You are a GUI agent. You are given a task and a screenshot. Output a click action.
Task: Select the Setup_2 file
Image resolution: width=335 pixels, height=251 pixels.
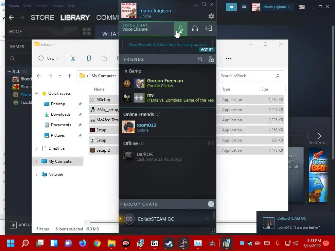(103, 150)
